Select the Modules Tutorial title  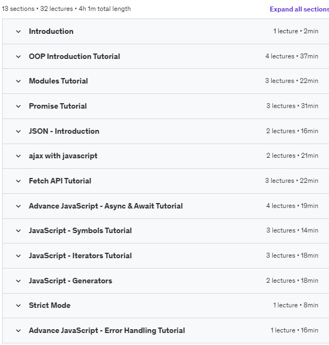pos(58,81)
